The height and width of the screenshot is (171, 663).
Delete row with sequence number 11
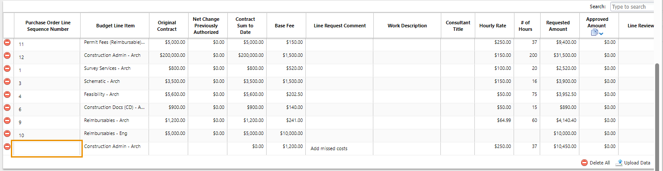pyautogui.click(x=7, y=43)
